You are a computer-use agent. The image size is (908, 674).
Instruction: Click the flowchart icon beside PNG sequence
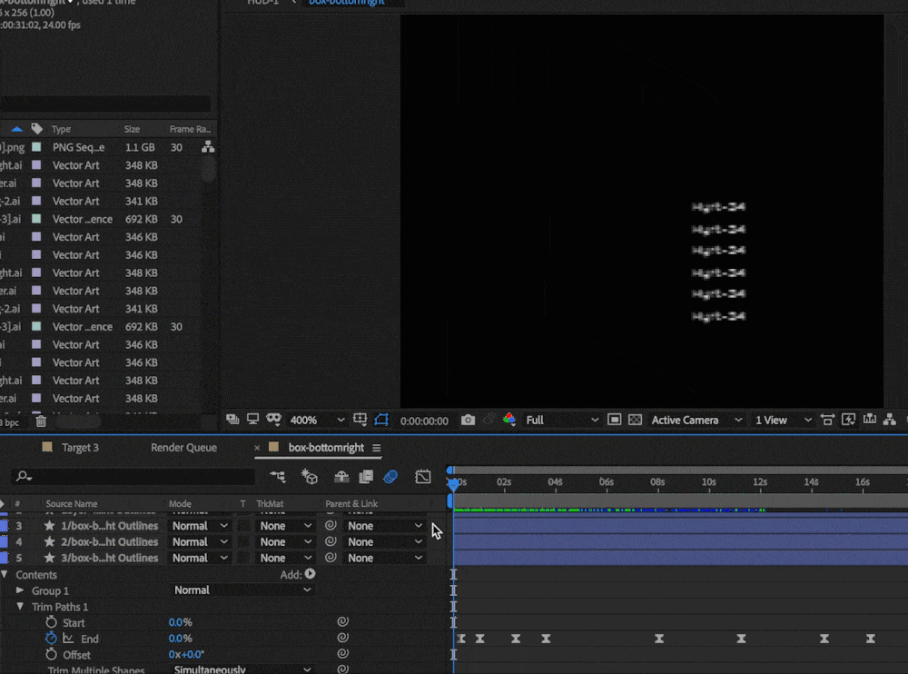pyautogui.click(x=208, y=147)
